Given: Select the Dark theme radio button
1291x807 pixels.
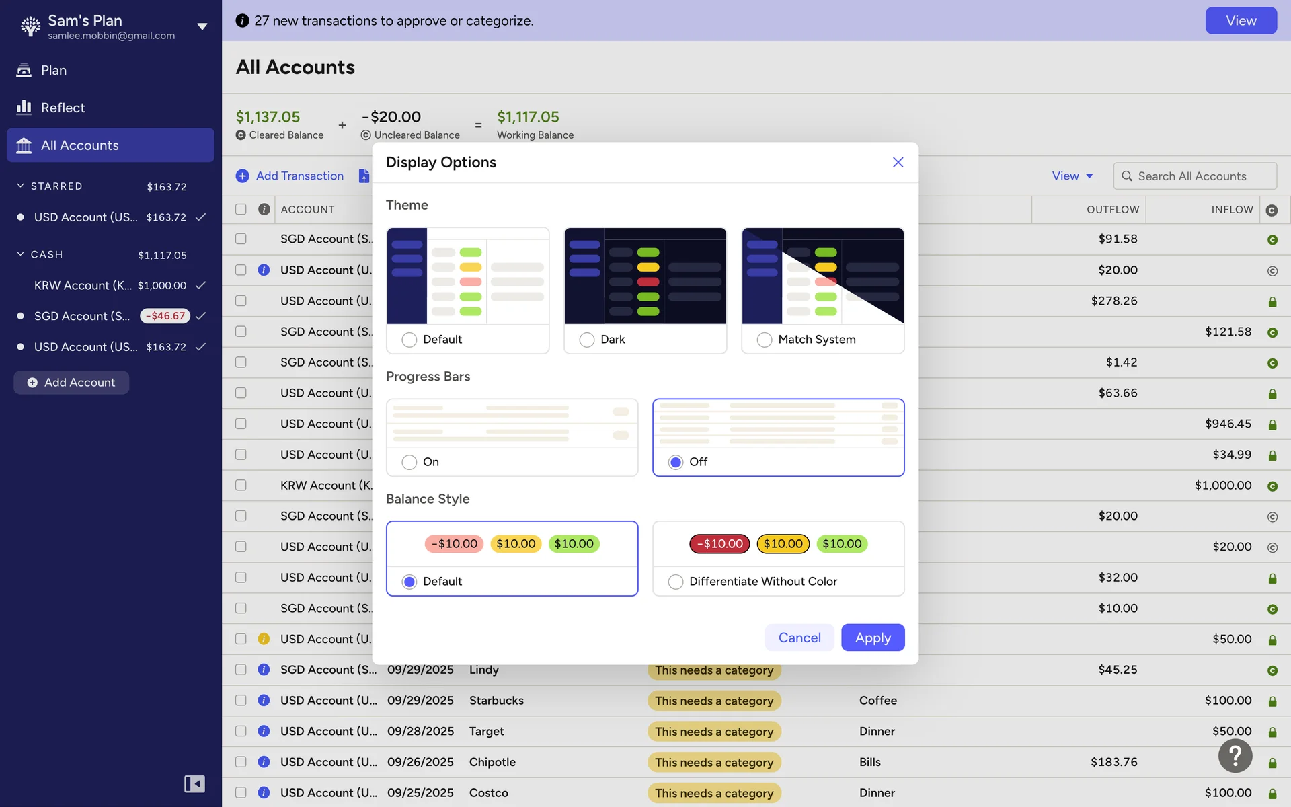Looking at the screenshot, I should tap(587, 340).
